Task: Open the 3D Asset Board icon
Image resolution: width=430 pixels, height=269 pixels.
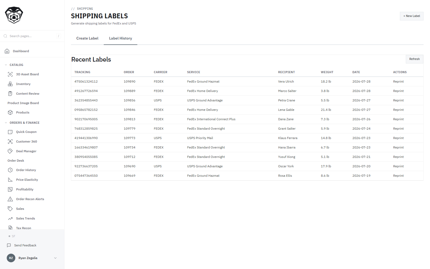Action: click(x=10, y=74)
